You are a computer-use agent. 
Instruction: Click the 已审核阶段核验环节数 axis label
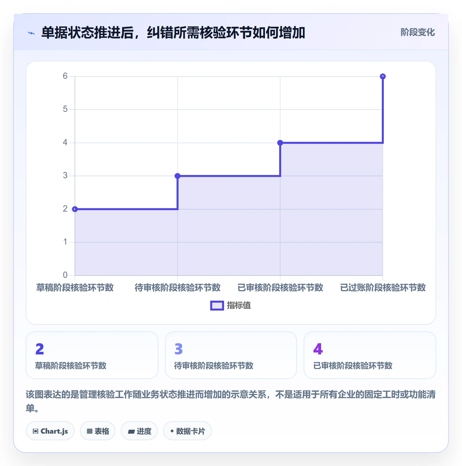click(x=280, y=288)
